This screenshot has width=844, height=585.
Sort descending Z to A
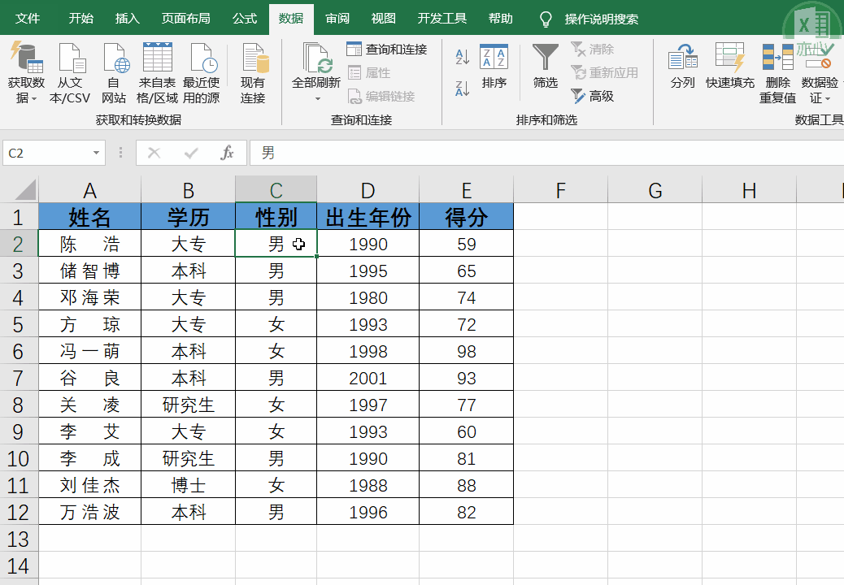463,89
